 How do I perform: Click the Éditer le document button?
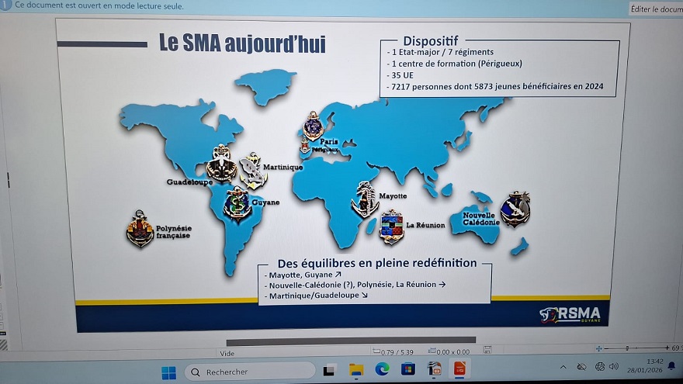click(656, 9)
